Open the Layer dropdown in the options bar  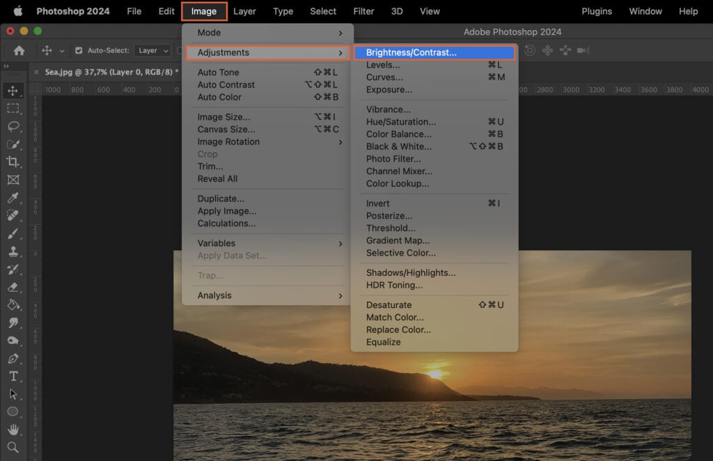(x=152, y=50)
